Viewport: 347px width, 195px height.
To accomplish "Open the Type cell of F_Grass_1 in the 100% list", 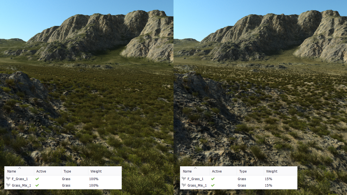I will pos(66,179).
